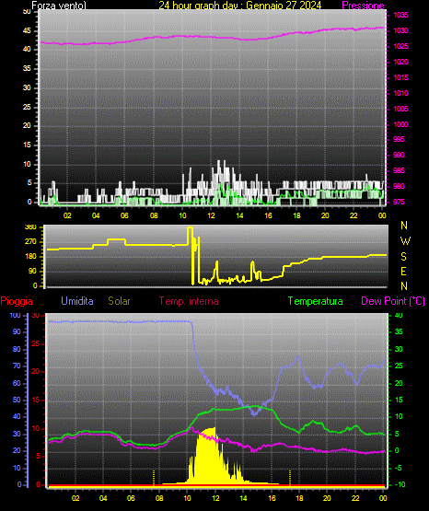Click the 1030 pressure axis value
Screen dimensions: 429x511
tap(400, 30)
